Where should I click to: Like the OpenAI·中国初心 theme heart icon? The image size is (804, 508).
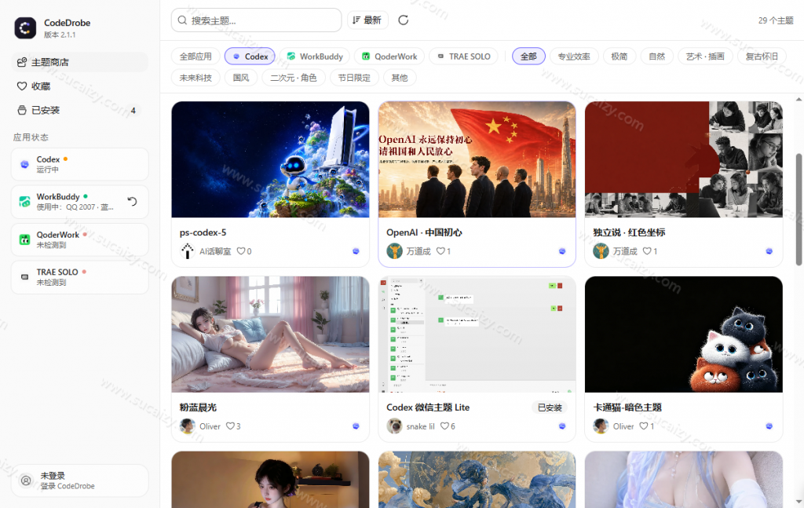pyautogui.click(x=440, y=251)
